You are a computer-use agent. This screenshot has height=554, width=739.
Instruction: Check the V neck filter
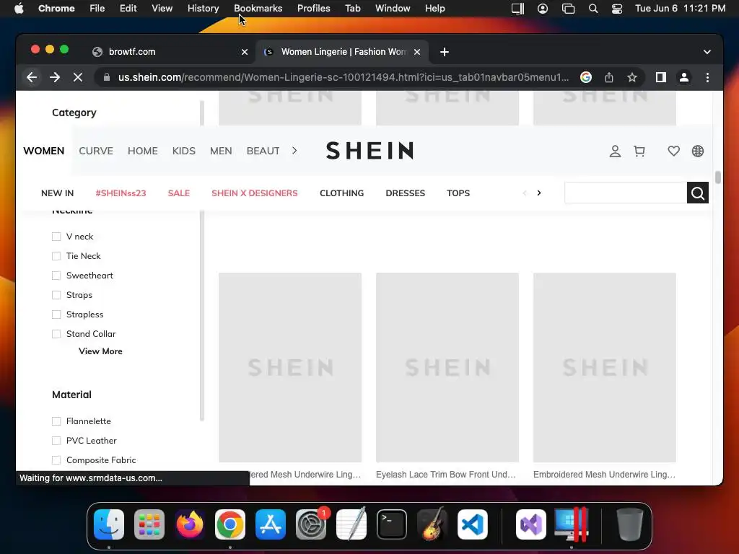point(56,237)
